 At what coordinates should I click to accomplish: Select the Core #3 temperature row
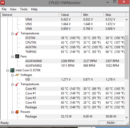click(x=75, y=103)
